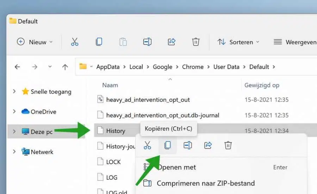Screen dimensions: 317x194
Task: Click the heavy_ad_intervention_opt_out file icon
Action: point(100,99)
